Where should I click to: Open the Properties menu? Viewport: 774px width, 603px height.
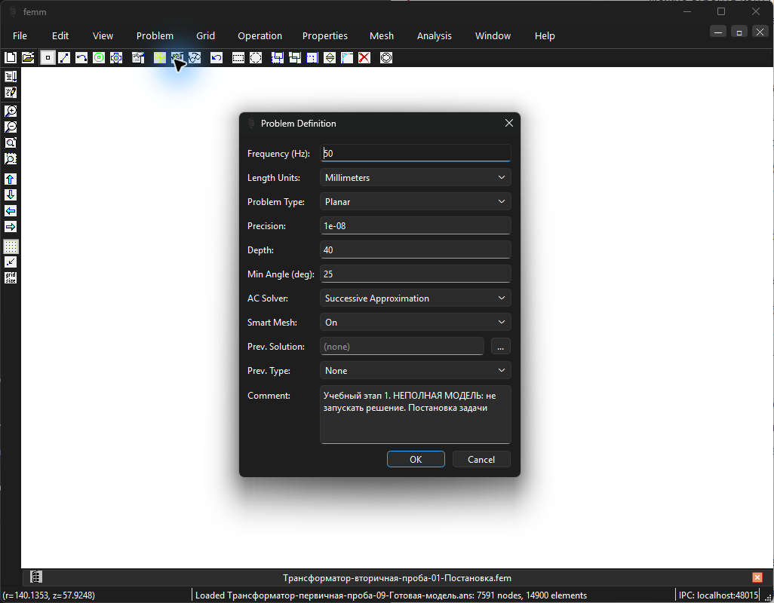(x=325, y=36)
